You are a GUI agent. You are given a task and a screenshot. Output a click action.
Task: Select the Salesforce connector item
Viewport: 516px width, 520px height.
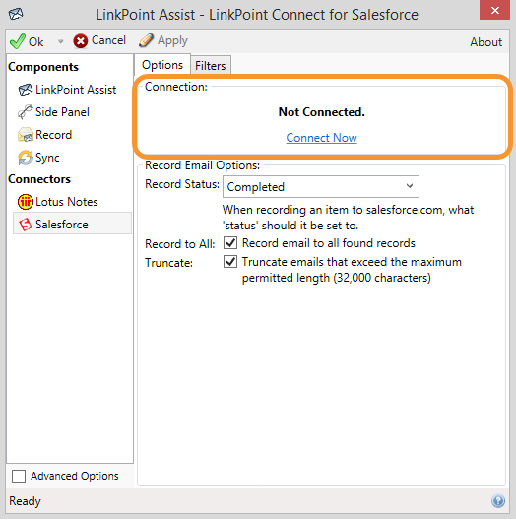(x=72, y=225)
